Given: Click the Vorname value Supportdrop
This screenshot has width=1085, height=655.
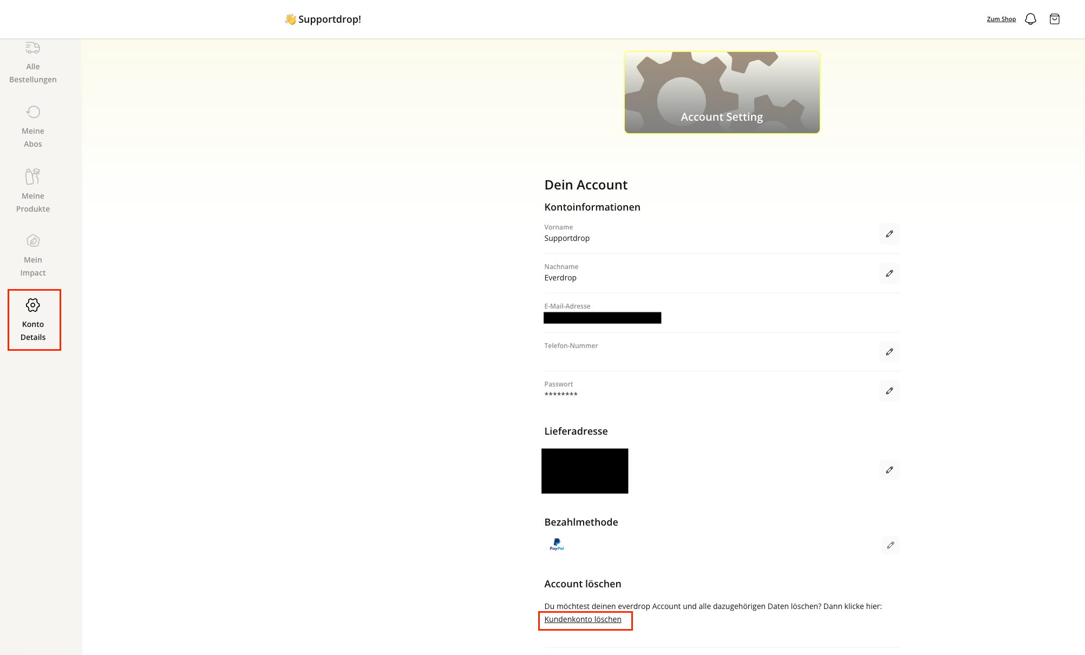Looking at the screenshot, I should click(x=567, y=238).
